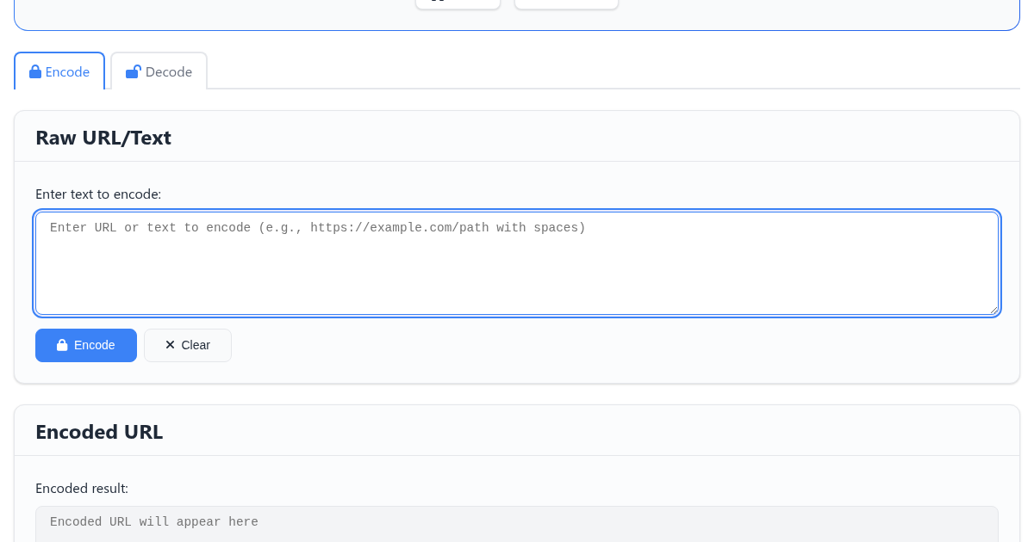Click the open padlock icon on Decode tab
Screen dimensions: 1034x542
(133, 72)
